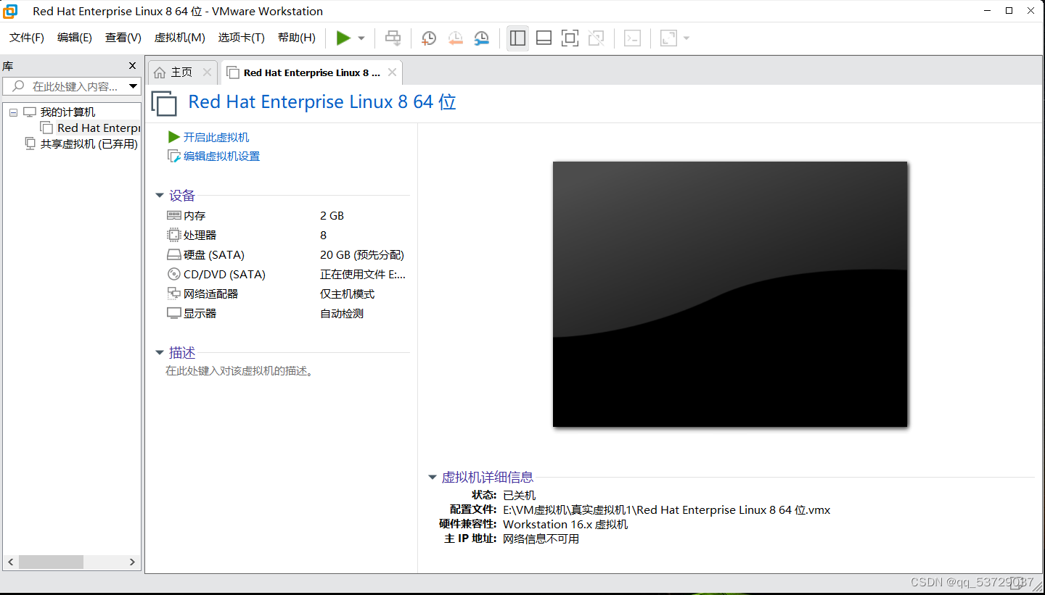Select the Red Hat Enterprise Linux 8 tab

(x=312, y=72)
